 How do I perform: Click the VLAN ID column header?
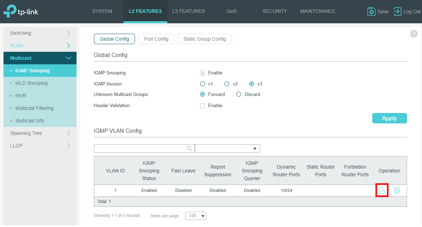(x=115, y=171)
